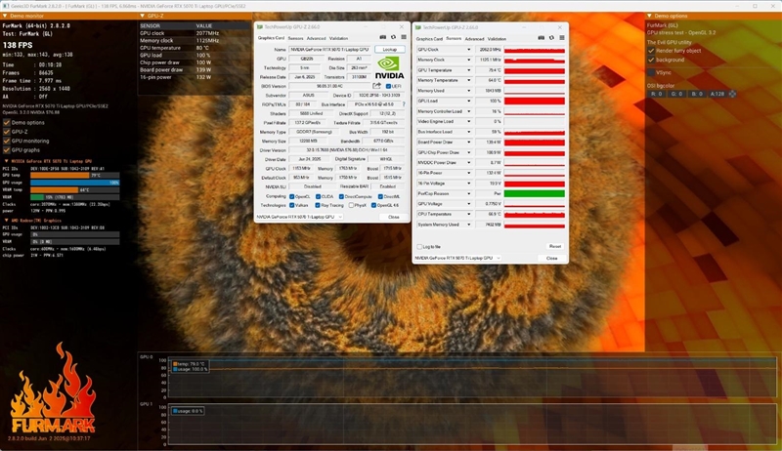Collapse the Demo options panel header
Screen dimensions: 782x451
pyautogui.click(x=649, y=16)
